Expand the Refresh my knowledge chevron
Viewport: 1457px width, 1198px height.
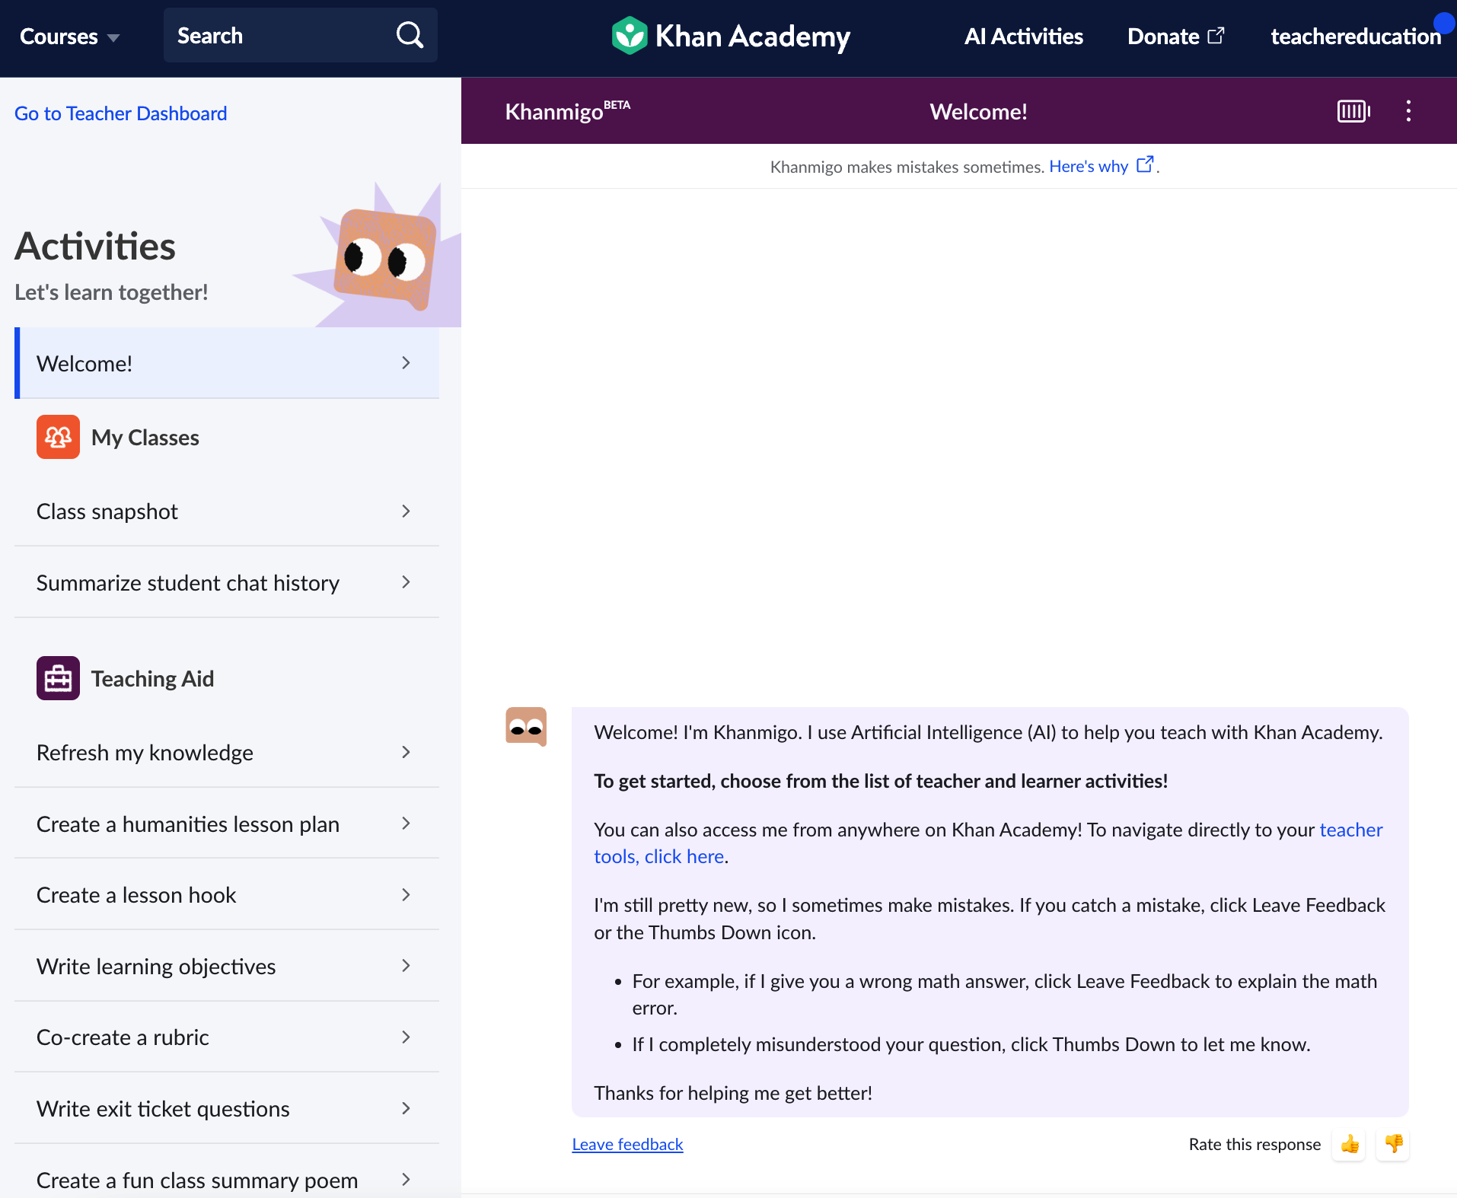click(x=406, y=752)
